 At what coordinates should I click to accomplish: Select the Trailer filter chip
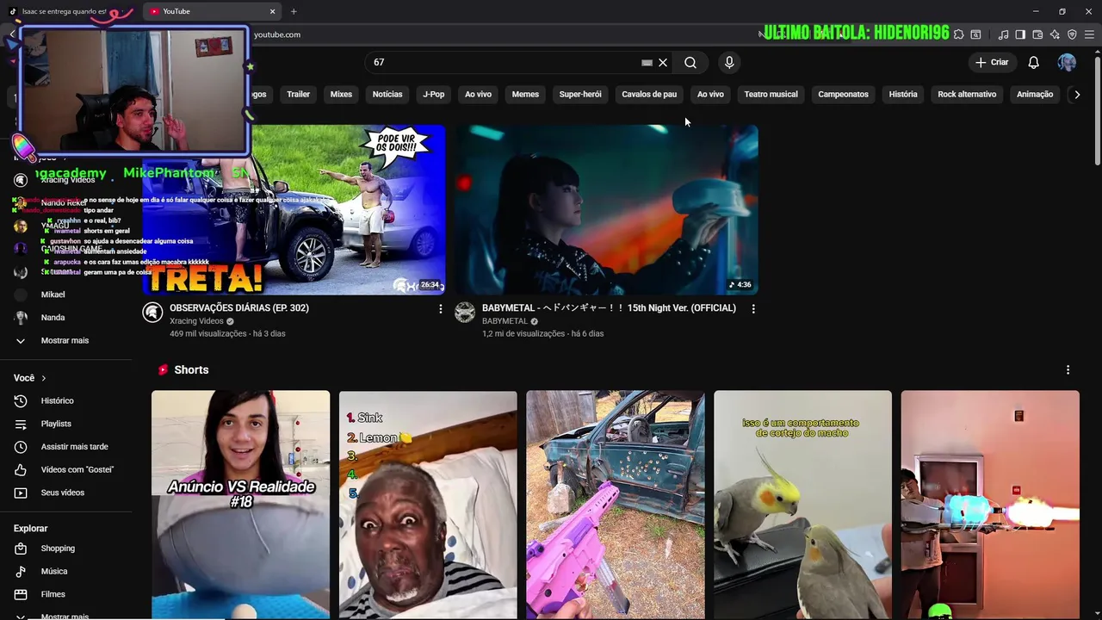tap(298, 94)
